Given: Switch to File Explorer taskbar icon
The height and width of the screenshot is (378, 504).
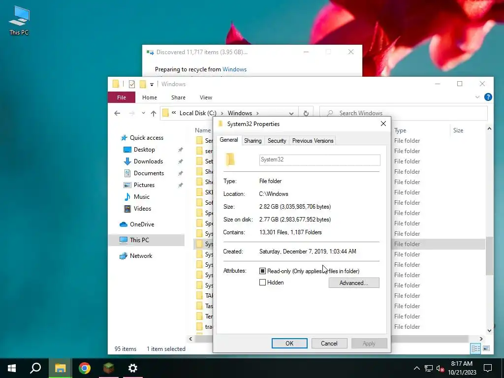Looking at the screenshot, I should tap(60, 368).
